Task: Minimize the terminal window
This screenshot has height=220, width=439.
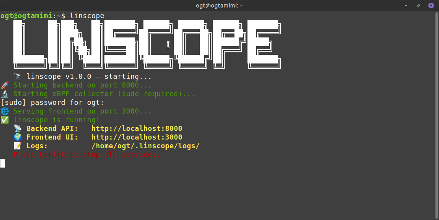Action: pos(406,6)
